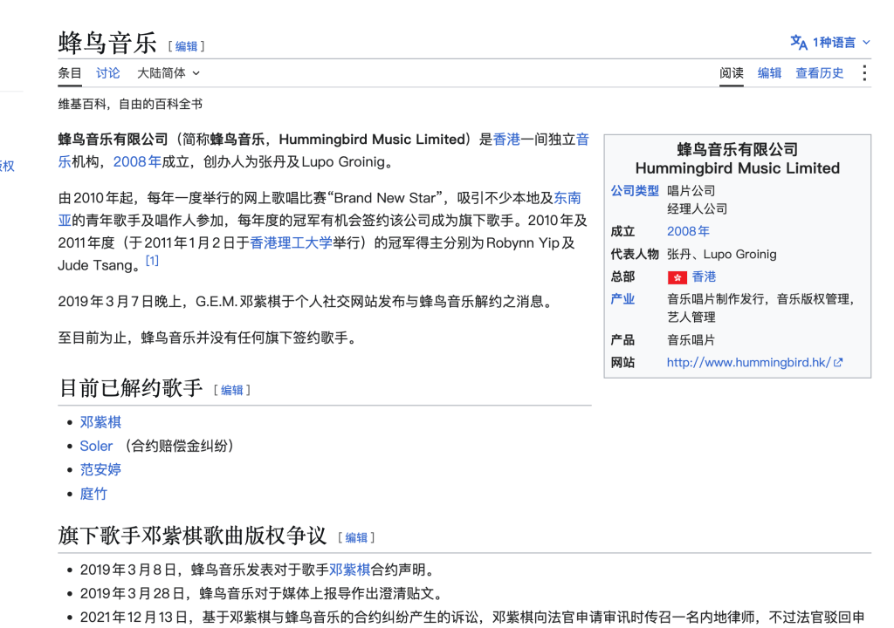Open 邓紫棋 link in the singer list
894x628 pixels.
pyautogui.click(x=100, y=422)
